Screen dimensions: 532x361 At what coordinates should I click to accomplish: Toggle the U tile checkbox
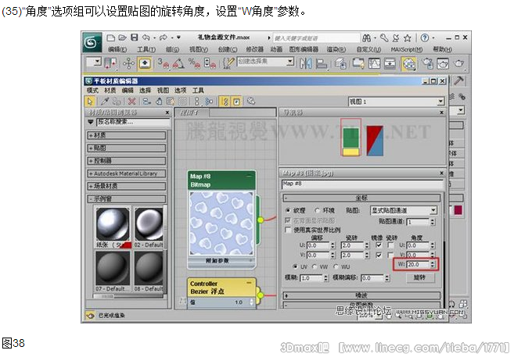click(x=391, y=245)
